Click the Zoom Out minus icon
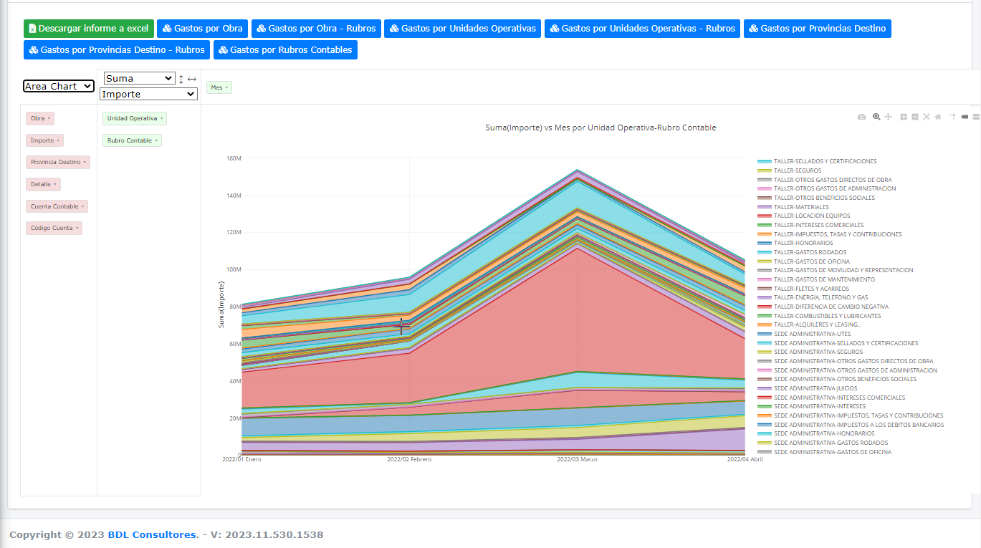Screen dimensions: 981x548 point(915,117)
